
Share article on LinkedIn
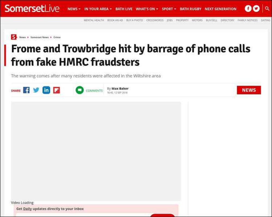pos(46,90)
